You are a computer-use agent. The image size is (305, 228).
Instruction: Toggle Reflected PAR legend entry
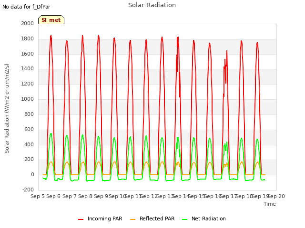coord(152,218)
